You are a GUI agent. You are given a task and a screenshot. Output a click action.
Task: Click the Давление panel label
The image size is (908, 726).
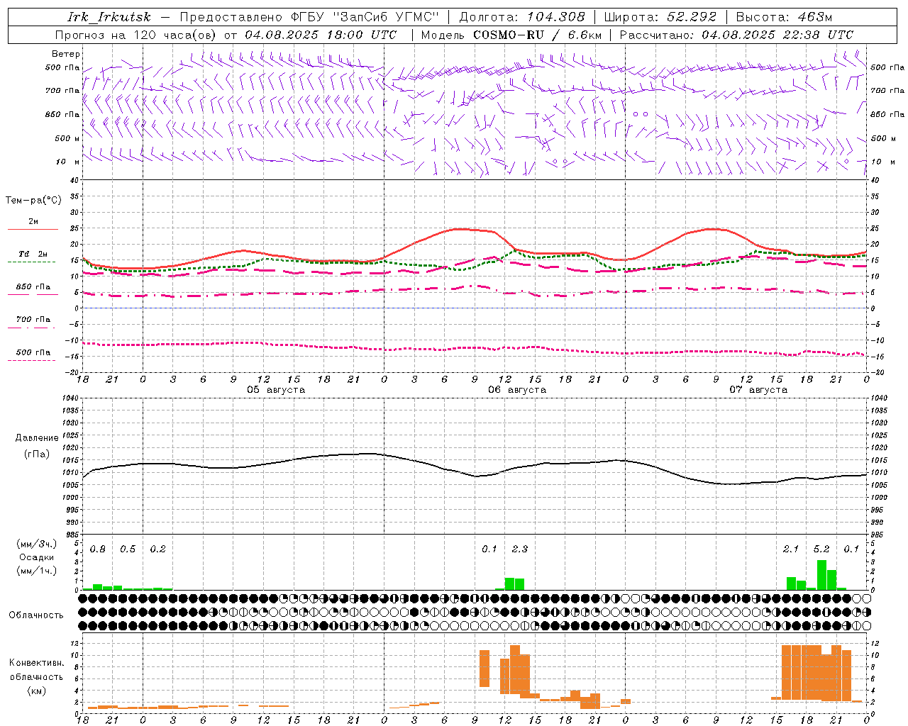click(x=36, y=438)
